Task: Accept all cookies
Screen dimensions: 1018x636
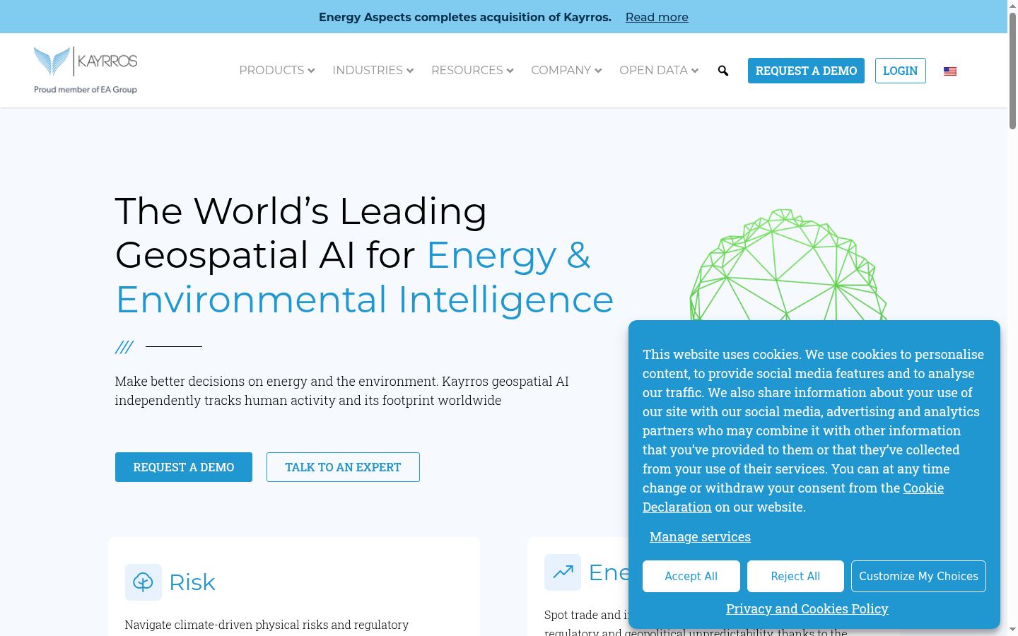Action: coord(691,577)
